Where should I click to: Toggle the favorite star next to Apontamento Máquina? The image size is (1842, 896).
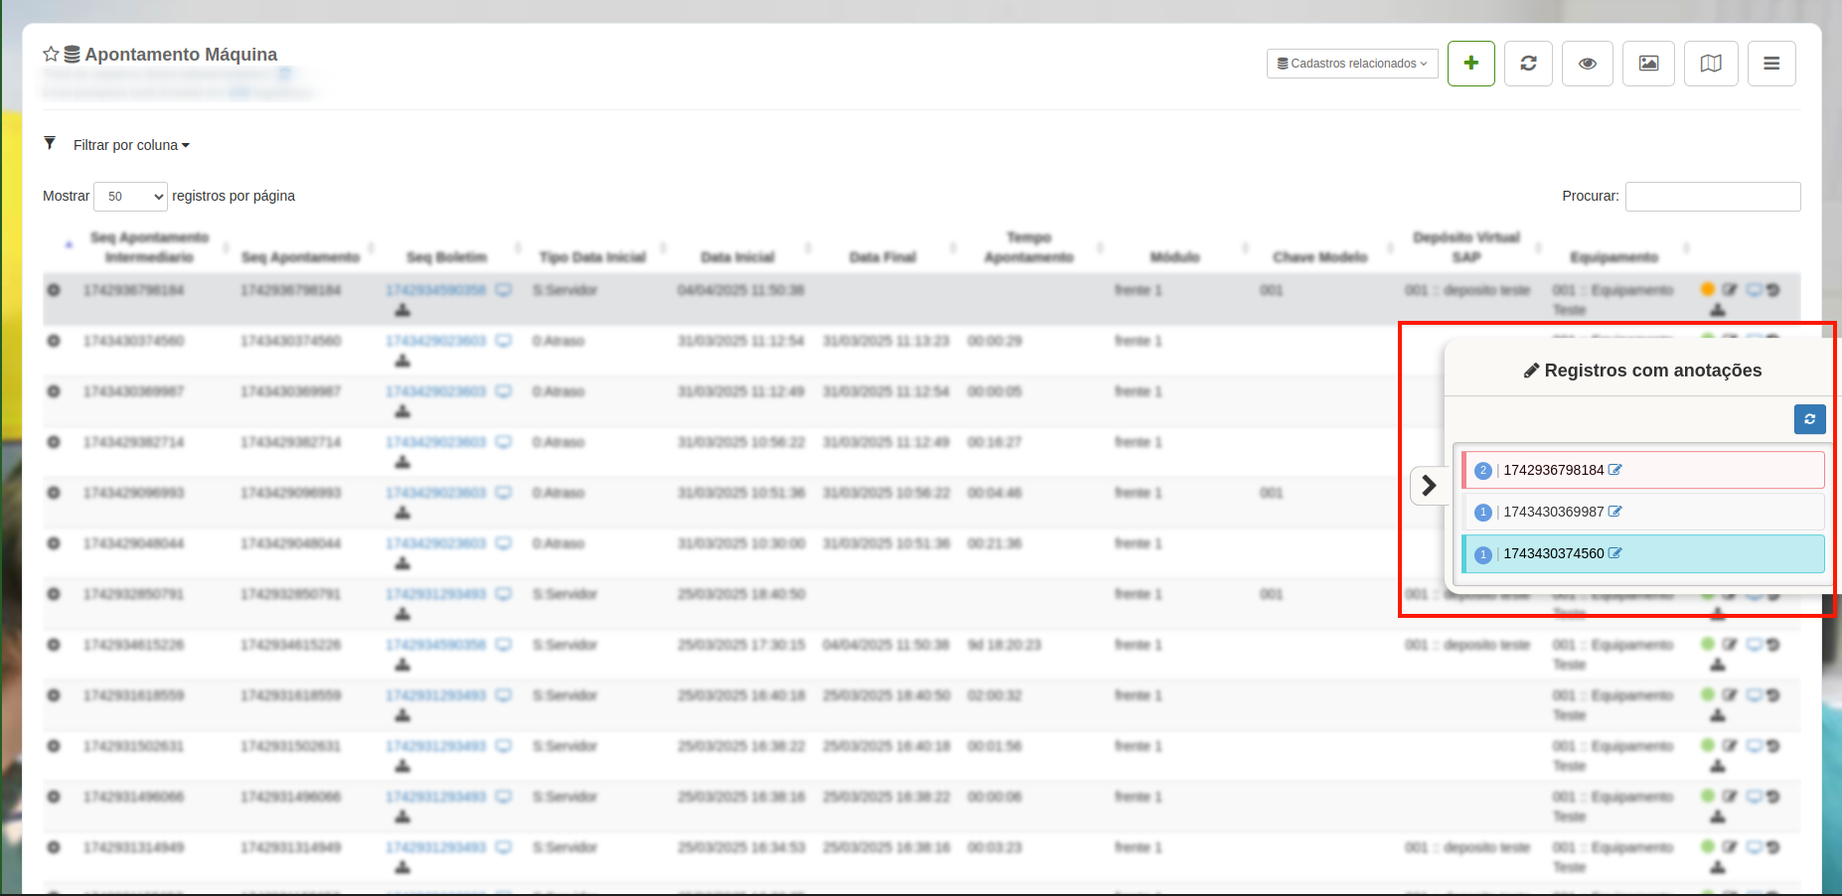(x=51, y=55)
